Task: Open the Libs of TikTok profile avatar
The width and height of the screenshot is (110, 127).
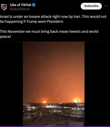Action: [x=4, y=7]
